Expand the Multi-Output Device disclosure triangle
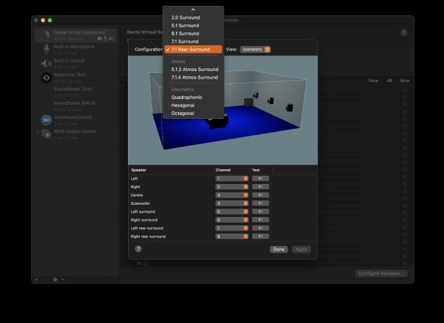 coord(38,132)
